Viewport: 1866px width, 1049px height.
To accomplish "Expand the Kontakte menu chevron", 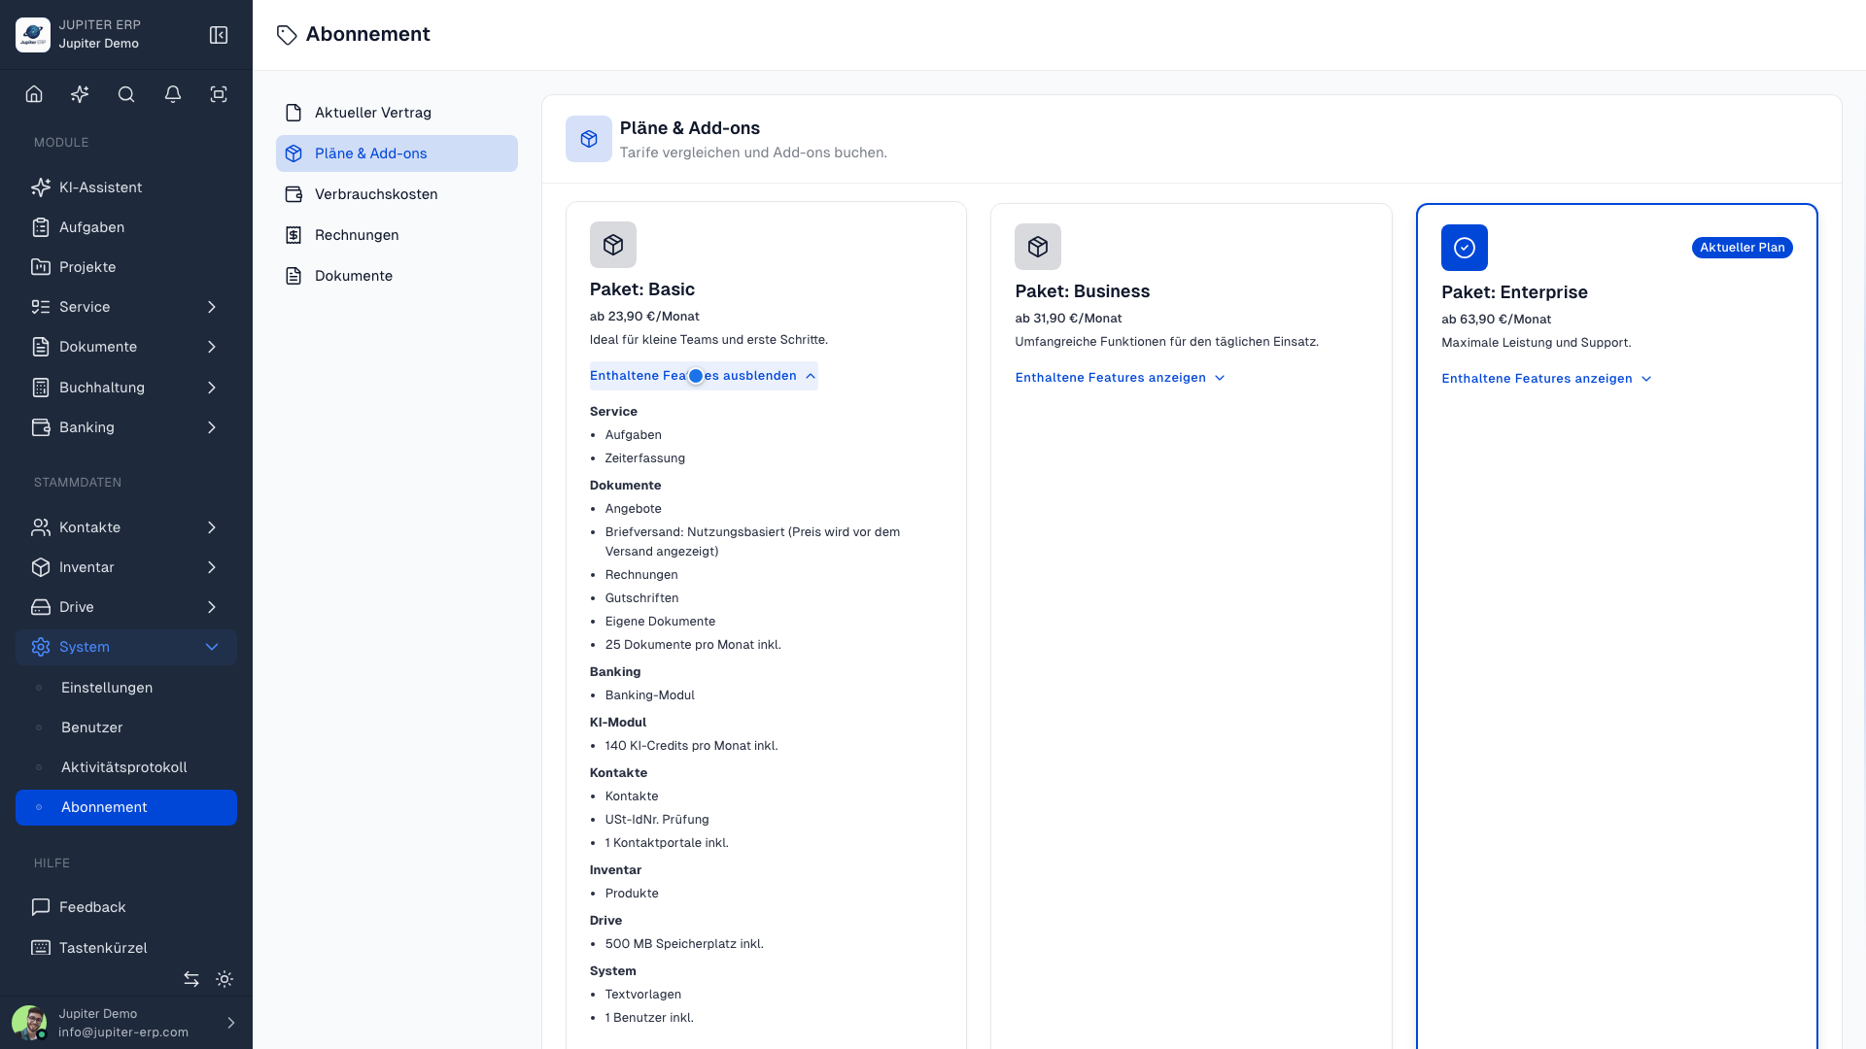I will tap(212, 527).
